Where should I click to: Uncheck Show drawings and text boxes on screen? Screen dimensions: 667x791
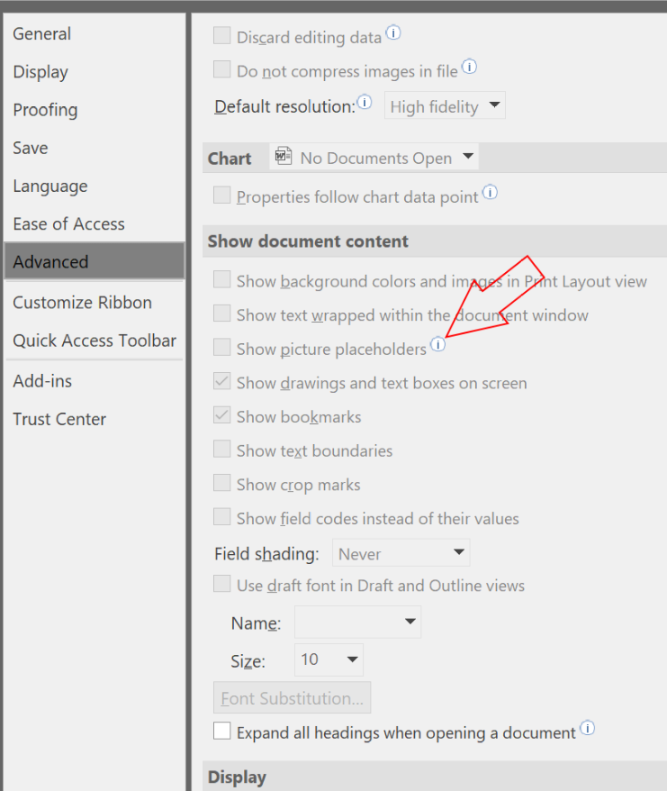[x=221, y=381]
